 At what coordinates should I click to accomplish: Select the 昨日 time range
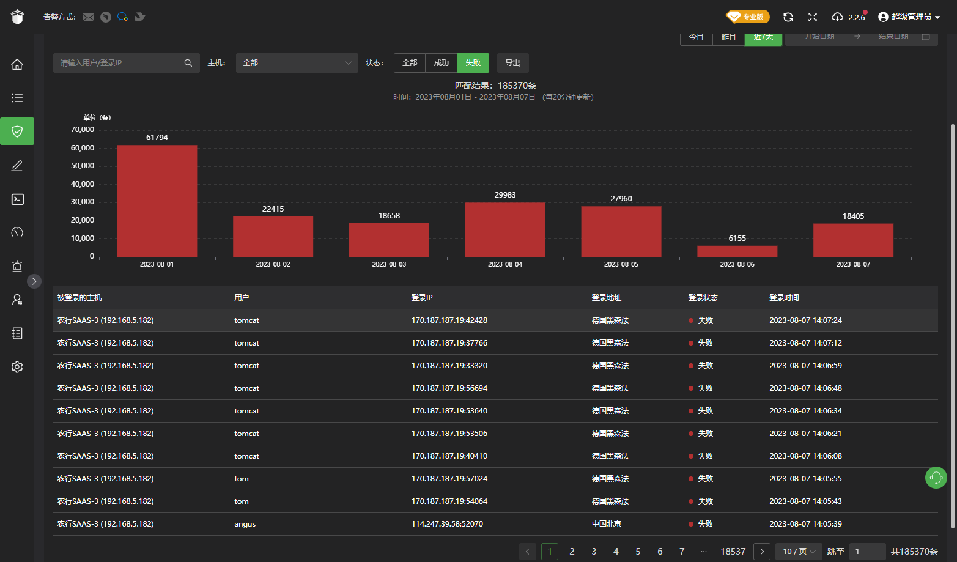click(728, 37)
